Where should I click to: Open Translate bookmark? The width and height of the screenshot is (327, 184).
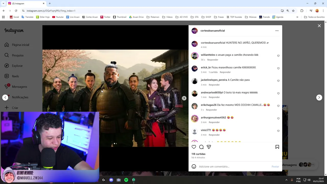(x=27, y=17)
